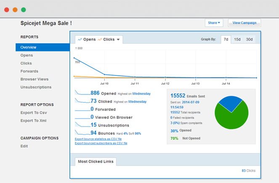
Task: Click the Opens line chart icon
Action: [x=80, y=39]
